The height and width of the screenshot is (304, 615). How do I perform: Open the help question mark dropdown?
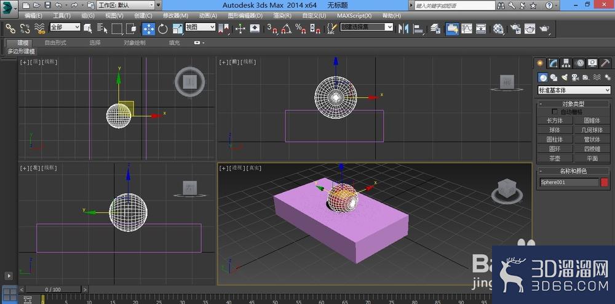(x=550, y=6)
